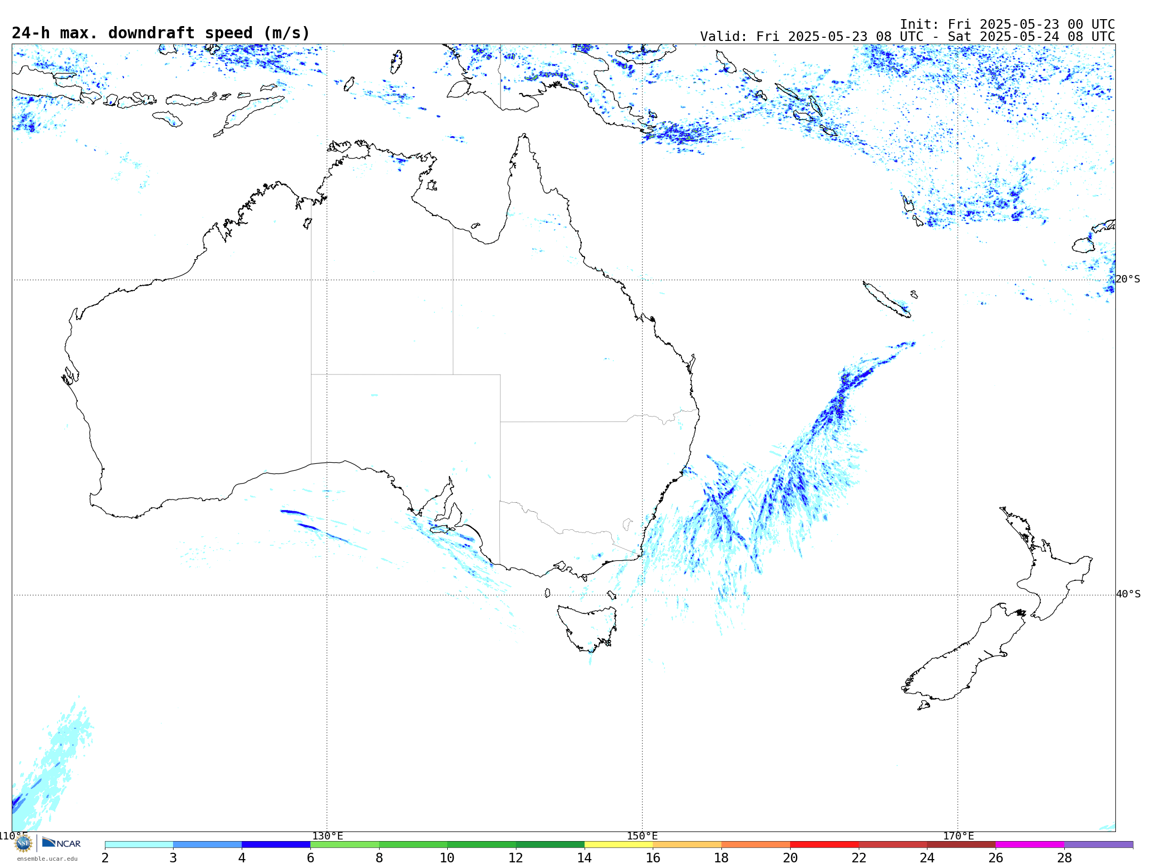The image size is (1150, 865).
Task: Click the title '24-h max. downdraft speed (m/s)'
Action: pyautogui.click(x=161, y=33)
